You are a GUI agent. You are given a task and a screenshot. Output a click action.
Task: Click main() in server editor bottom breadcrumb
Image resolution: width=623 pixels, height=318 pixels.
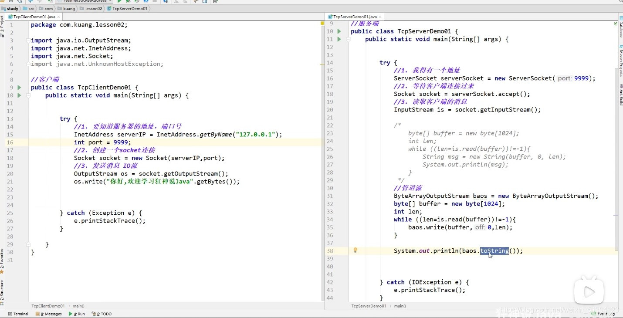pos(400,306)
